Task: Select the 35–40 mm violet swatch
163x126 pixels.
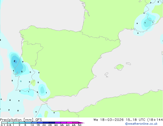Action: (x=64, y=123)
